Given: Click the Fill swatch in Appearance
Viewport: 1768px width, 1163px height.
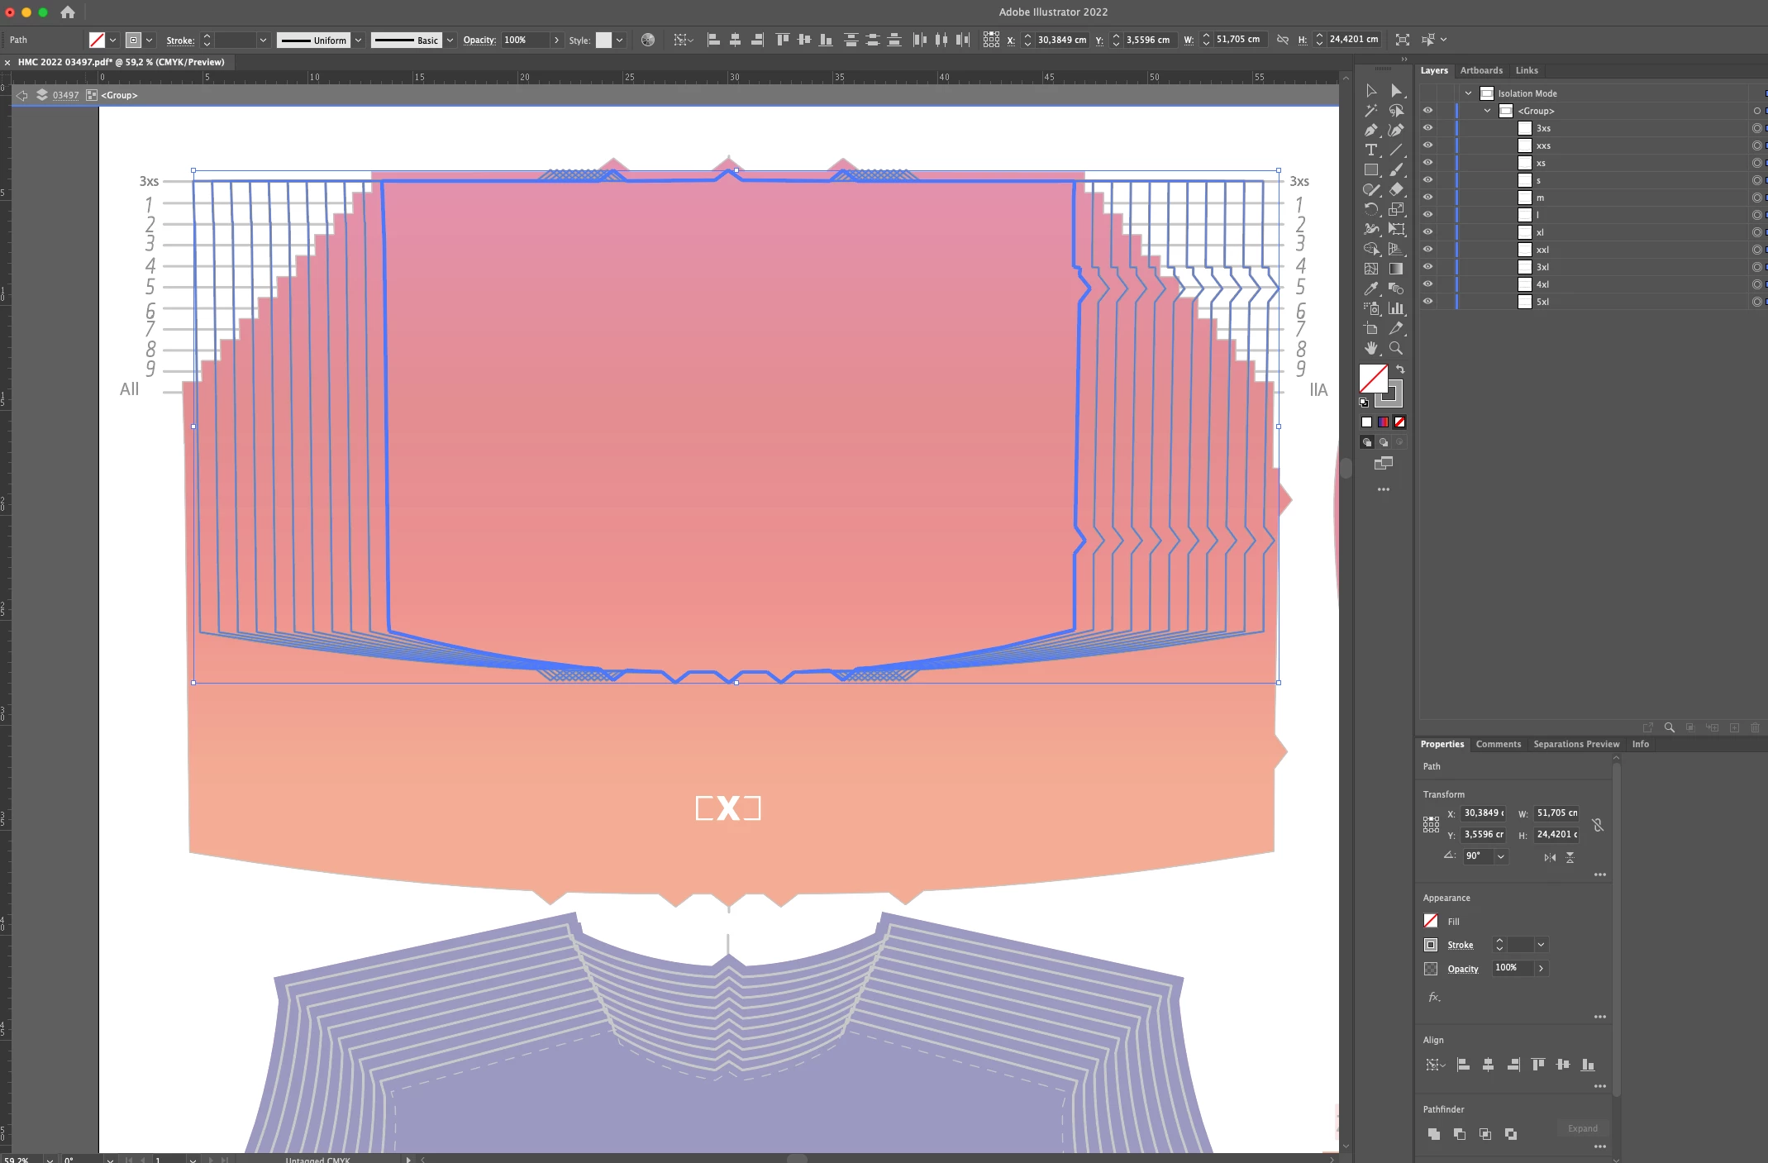Looking at the screenshot, I should coord(1431,921).
